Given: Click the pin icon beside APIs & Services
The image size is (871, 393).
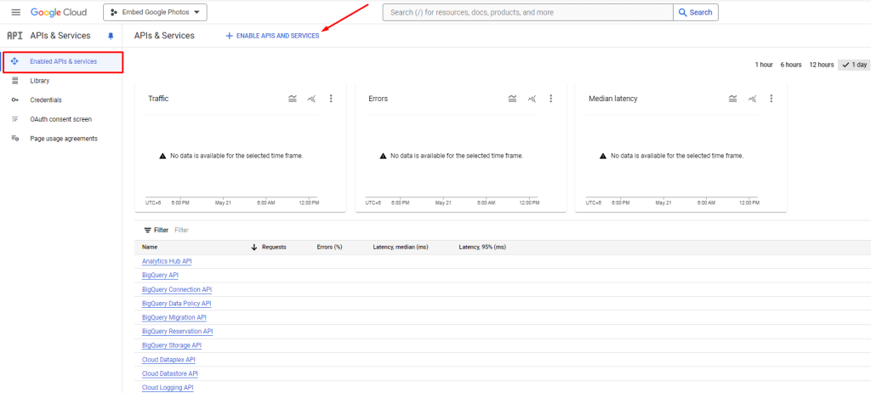Looking at the screenshot, I should (x=110, y=36).
